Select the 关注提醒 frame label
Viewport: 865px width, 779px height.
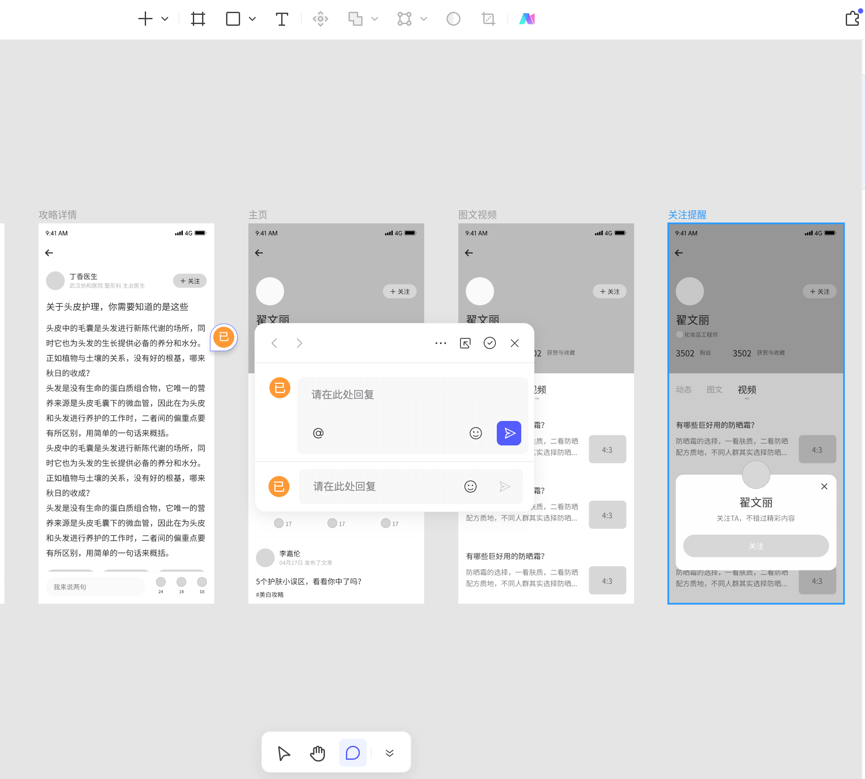pyautogui.click(x=687, y=215)
